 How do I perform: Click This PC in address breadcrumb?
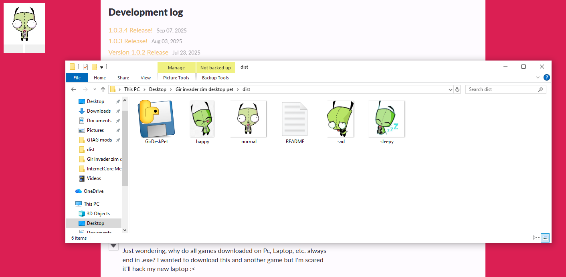[x=132, y=89]
